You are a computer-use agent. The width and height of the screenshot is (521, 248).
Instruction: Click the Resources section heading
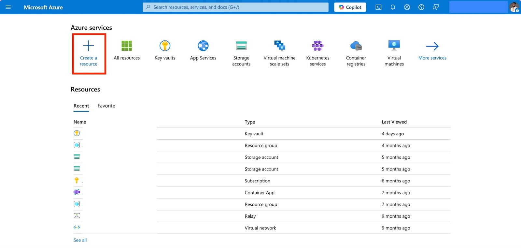[85, 90]
